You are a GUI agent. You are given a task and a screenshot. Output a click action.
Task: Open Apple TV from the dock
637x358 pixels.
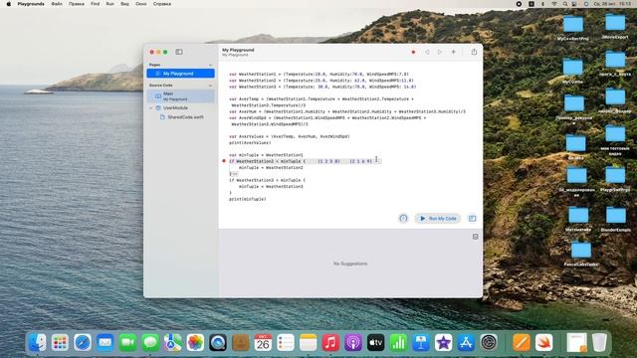coord(376,342)
